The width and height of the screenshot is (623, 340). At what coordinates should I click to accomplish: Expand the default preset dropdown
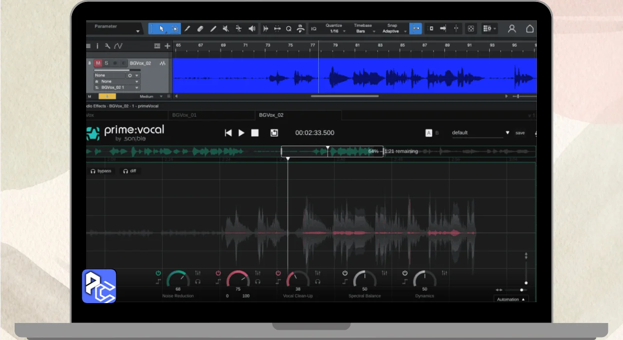coord(507,133)
